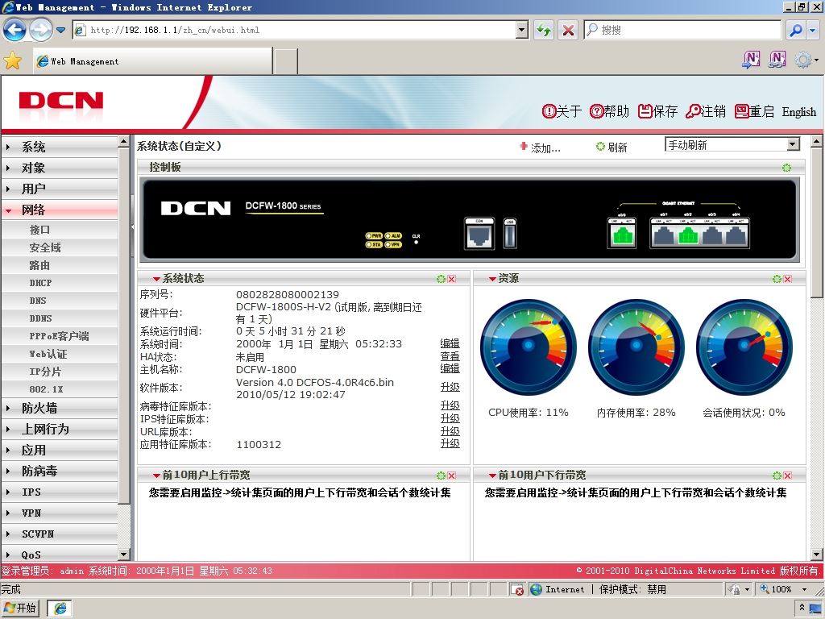This screenshot has width=825, height=619.
Task: Select DHCP in the network submenu
Action: 60,283
